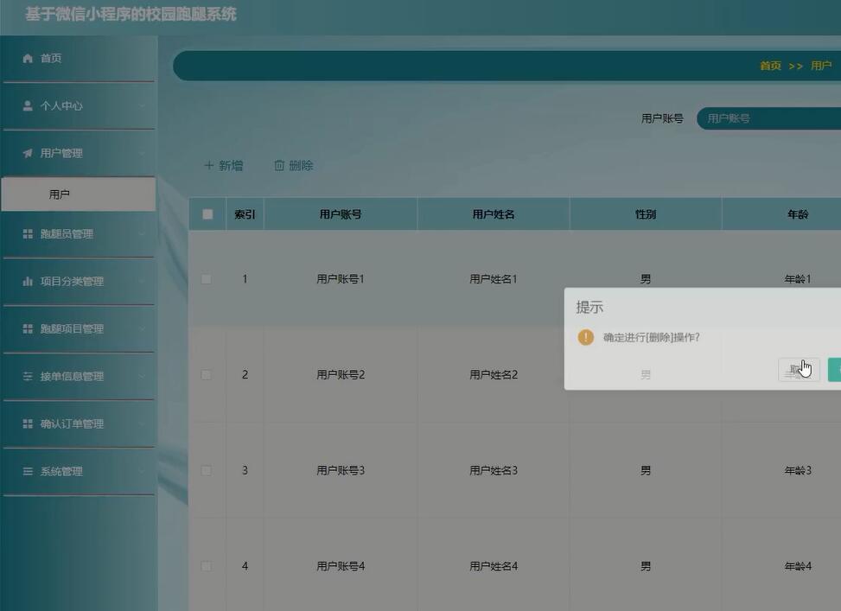Check the checkbox for 用户账号1 row

coord(206,278)
